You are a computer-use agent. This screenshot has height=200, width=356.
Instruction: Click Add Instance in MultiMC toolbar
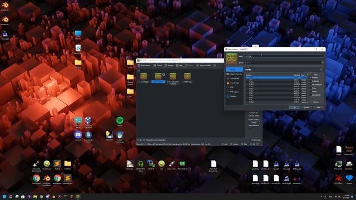(144, 66)
